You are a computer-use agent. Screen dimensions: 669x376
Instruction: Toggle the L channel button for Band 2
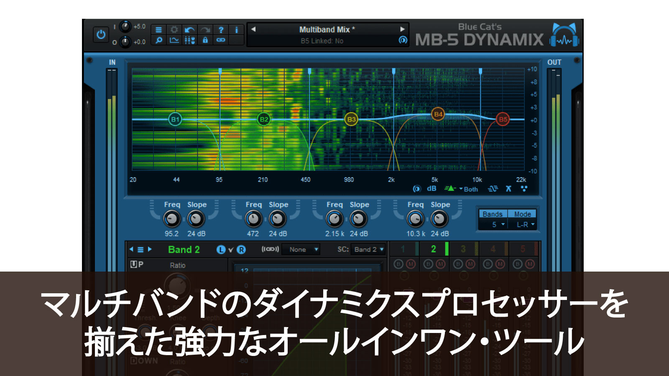[221, 249]
